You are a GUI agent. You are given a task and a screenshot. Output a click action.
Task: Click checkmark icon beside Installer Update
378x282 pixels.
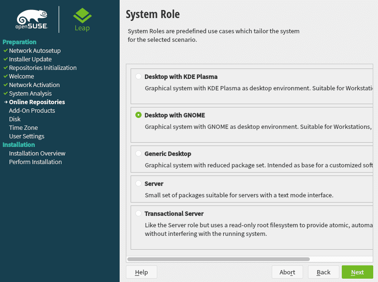pos(6,59)
